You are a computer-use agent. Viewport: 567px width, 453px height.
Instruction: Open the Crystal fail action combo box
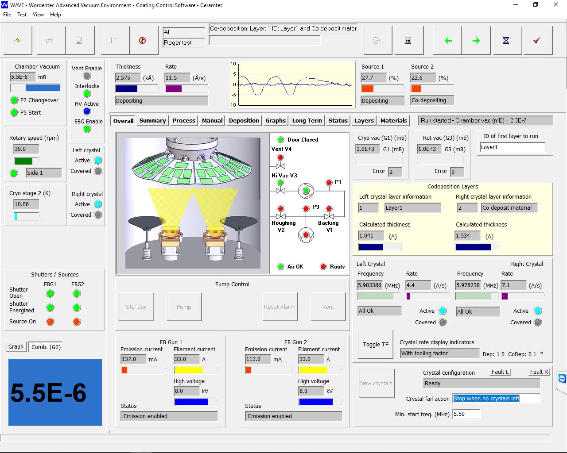click(496, 399)
